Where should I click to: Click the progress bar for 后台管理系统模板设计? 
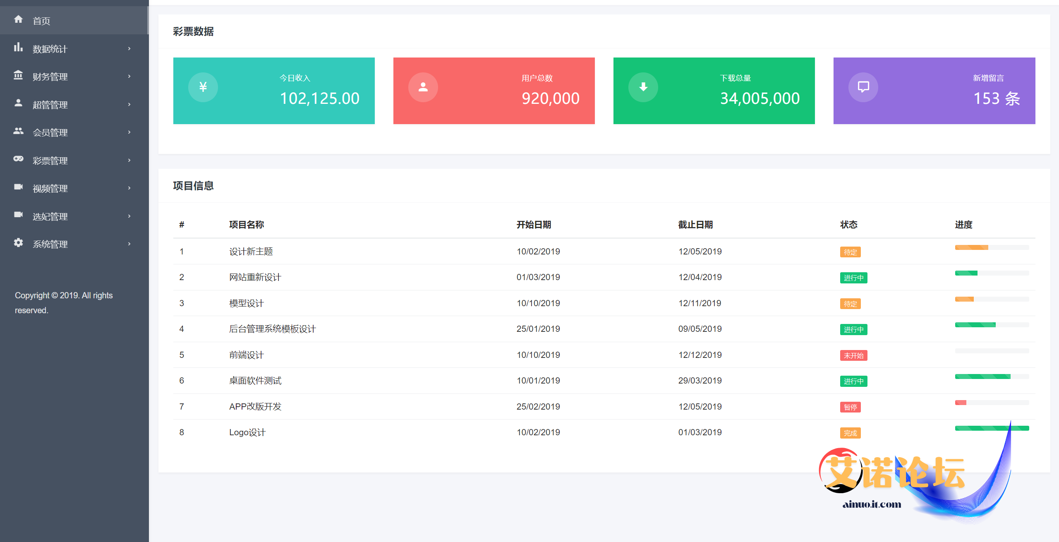[992, 325]
